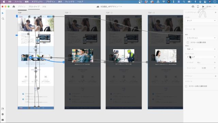The width and height of the screenshot is (218, 123).
Task: Open the Layers panel icon
Action: [x=3, y=114]
